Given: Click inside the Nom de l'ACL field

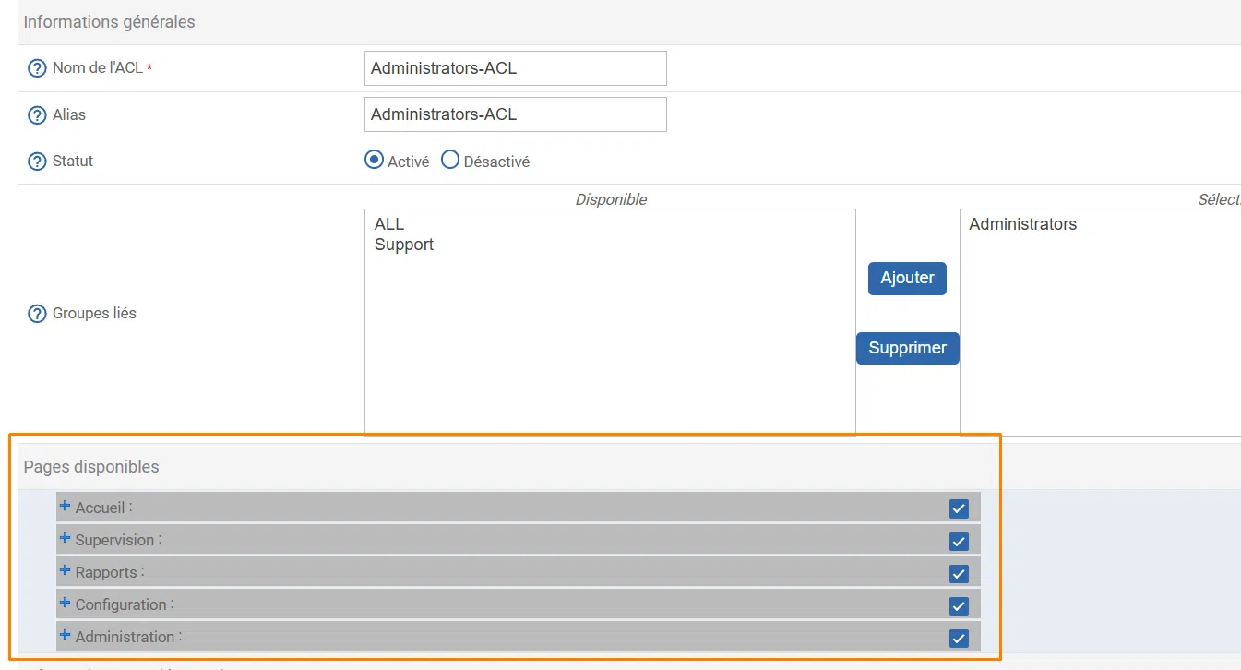Looking at the screenshot, I should click(x=514, y=67).
